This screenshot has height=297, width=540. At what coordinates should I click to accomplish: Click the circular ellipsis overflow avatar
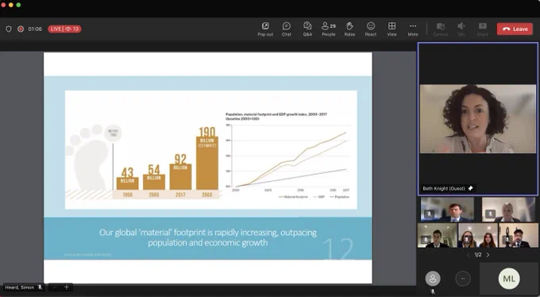point(463,279)
